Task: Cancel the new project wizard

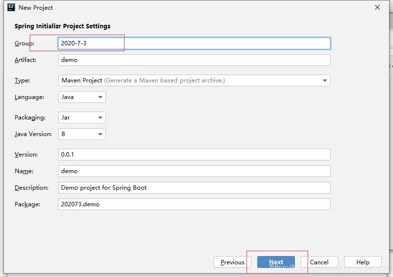Action: (319, 262)
